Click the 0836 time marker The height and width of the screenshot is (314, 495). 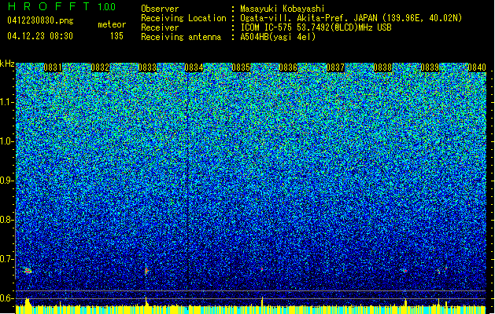tap(288, 68)
